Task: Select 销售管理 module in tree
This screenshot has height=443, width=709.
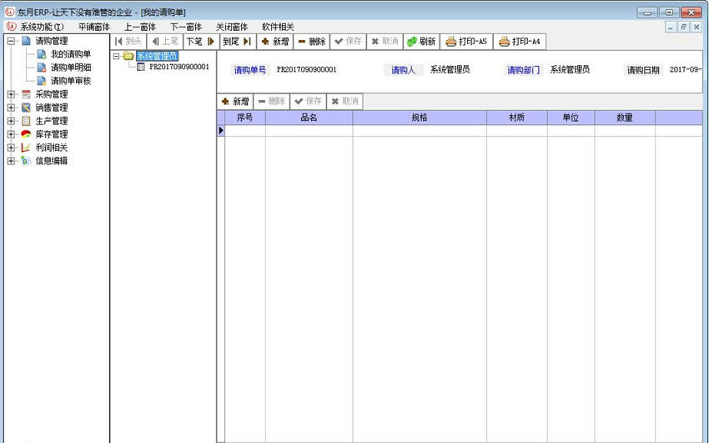Action: pos(52,108)
